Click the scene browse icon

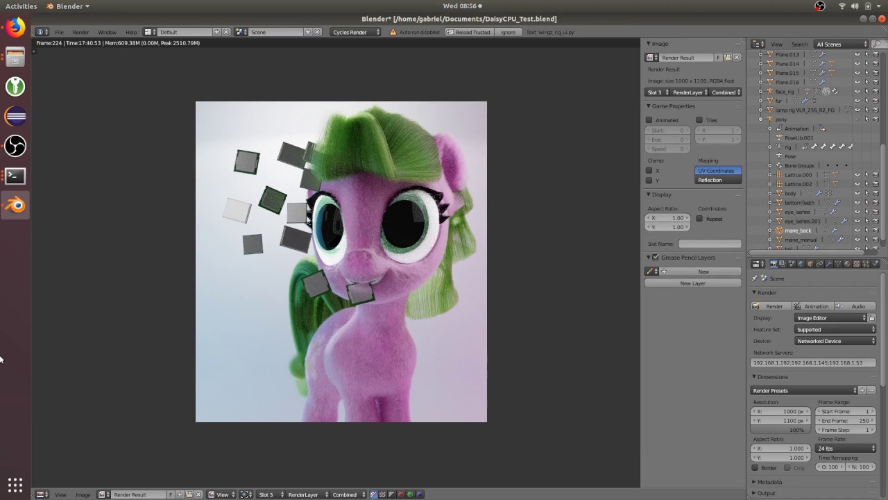(239, 32)
